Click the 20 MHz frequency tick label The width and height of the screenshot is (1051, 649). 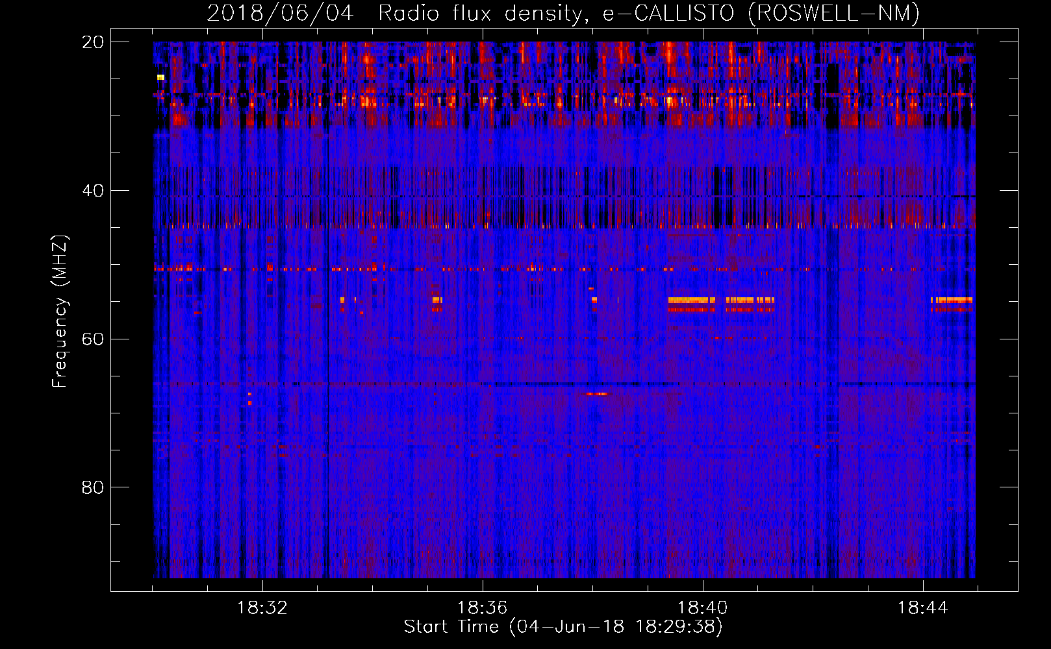pyautogui.click(x=93, y=42)
